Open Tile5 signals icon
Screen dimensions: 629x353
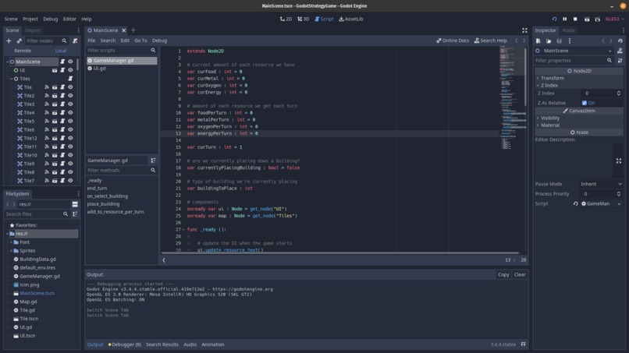[47, 121]
